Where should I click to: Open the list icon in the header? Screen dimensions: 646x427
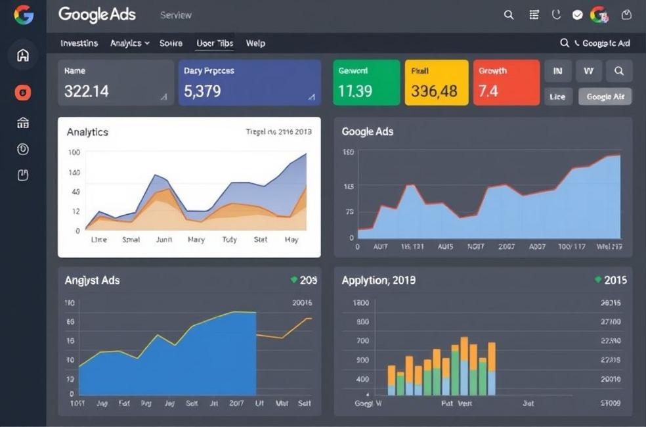(x=534, y=14)
